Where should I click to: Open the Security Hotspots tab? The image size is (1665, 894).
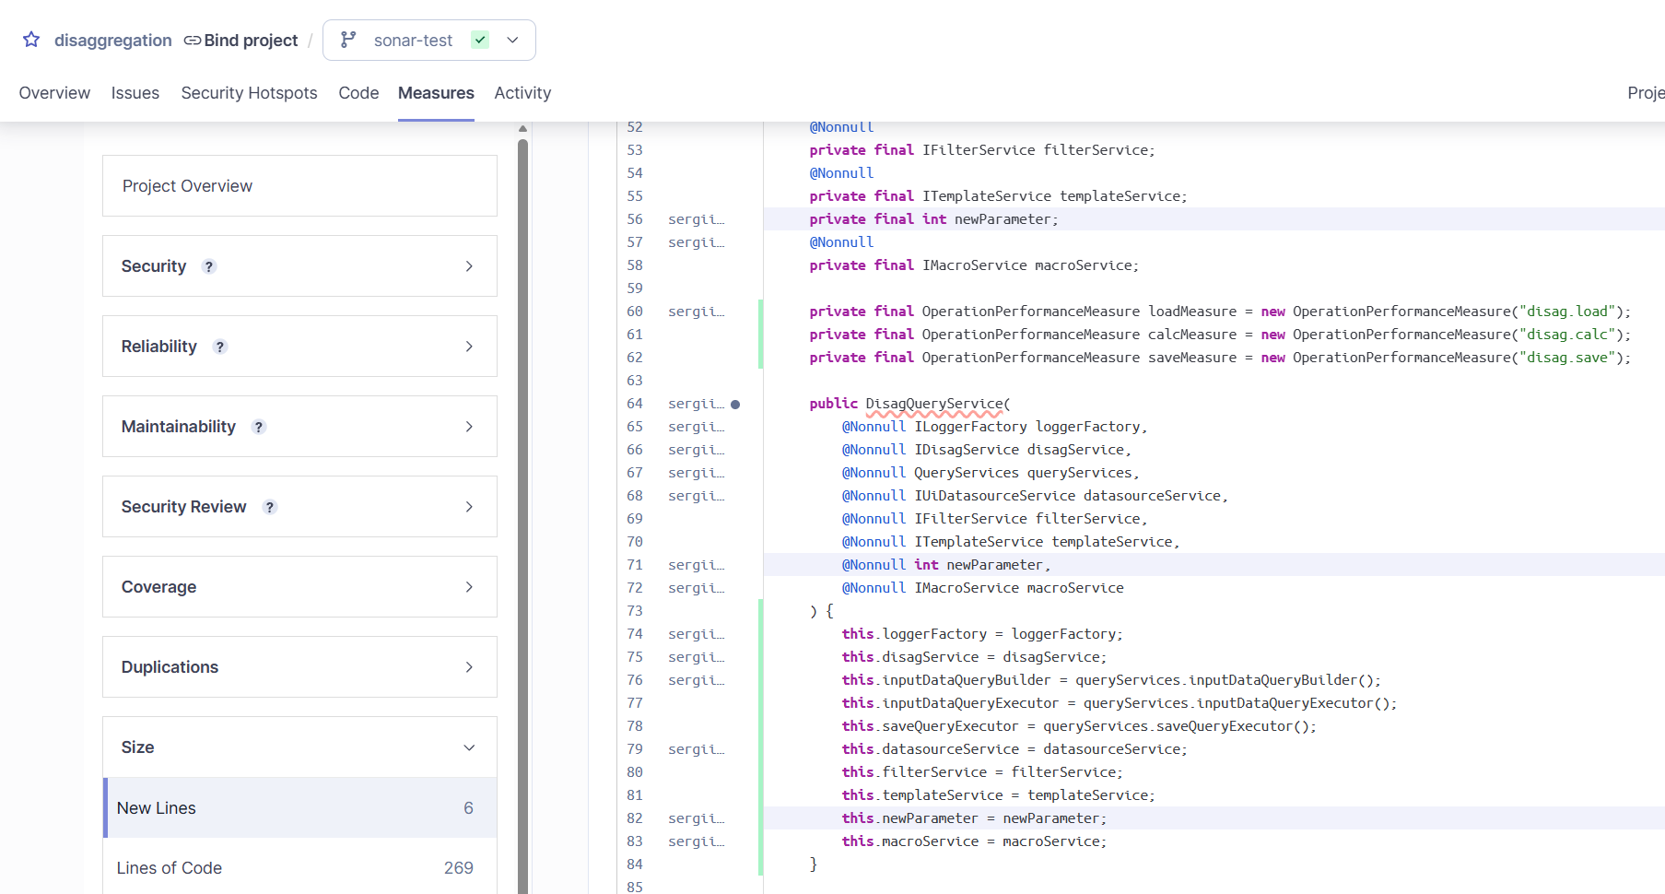click(x=249, y=93)
